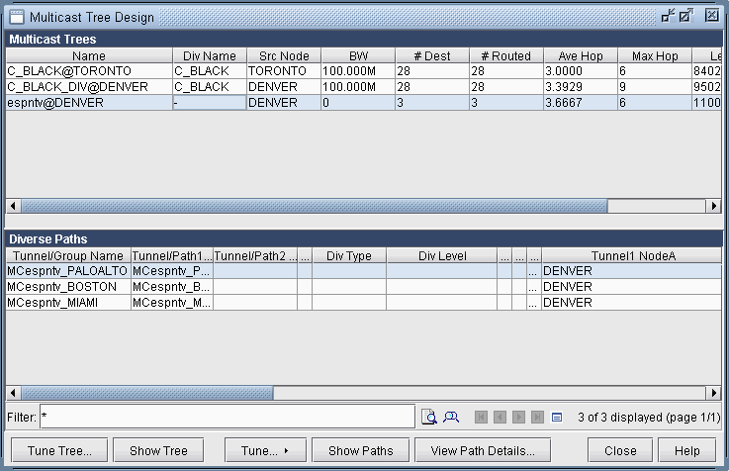Go to first page of results

(x=482, y=418)
